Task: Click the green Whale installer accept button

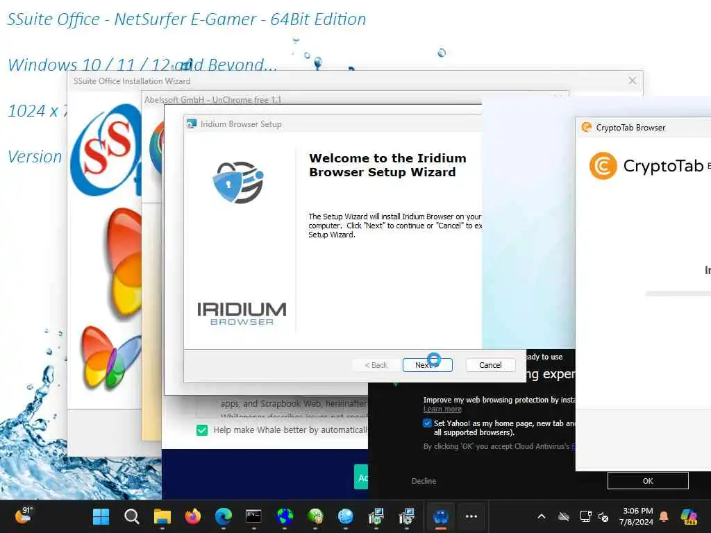Action: tap(361, 477)
